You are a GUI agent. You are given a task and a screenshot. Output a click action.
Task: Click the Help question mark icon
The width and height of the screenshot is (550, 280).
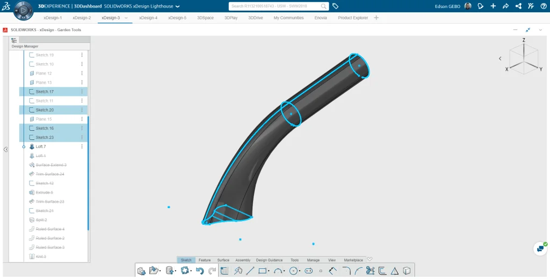pyautogui.click(x=543, y=6)
